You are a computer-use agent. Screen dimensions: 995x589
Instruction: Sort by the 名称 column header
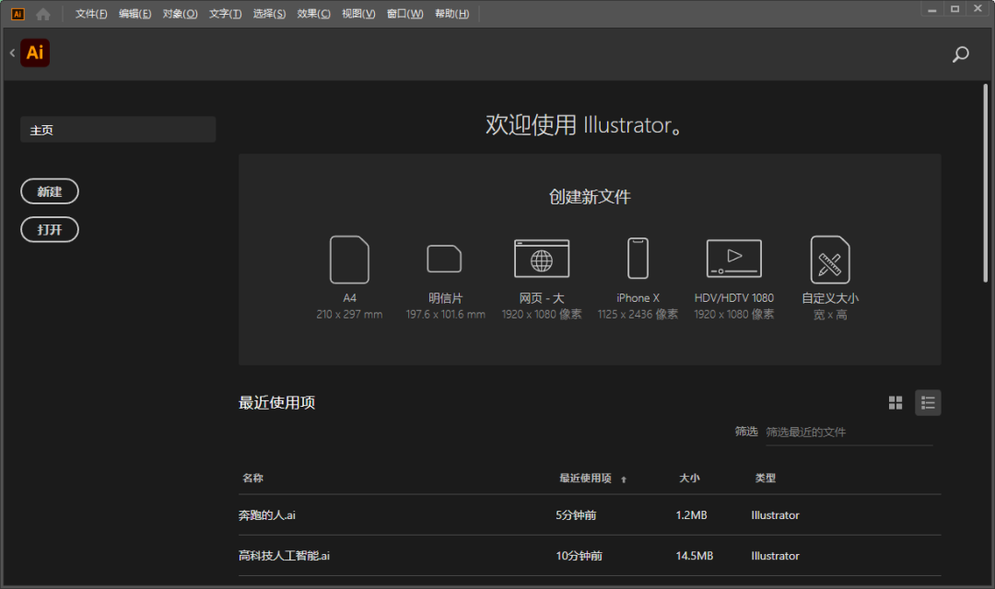click(252, 478)
